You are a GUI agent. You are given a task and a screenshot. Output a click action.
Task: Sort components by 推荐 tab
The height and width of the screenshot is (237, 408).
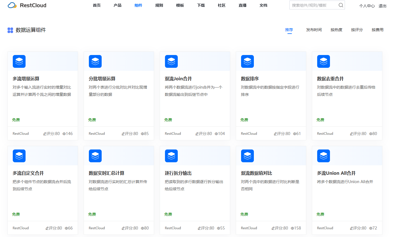click(x=289, y=30)
